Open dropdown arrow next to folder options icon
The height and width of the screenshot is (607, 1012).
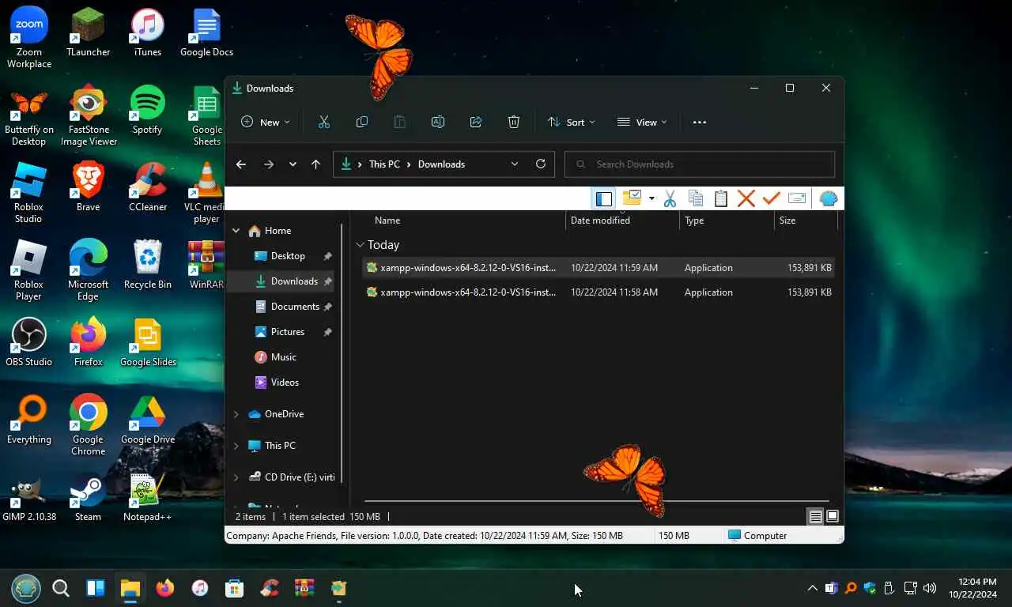(x=651, y=198)
